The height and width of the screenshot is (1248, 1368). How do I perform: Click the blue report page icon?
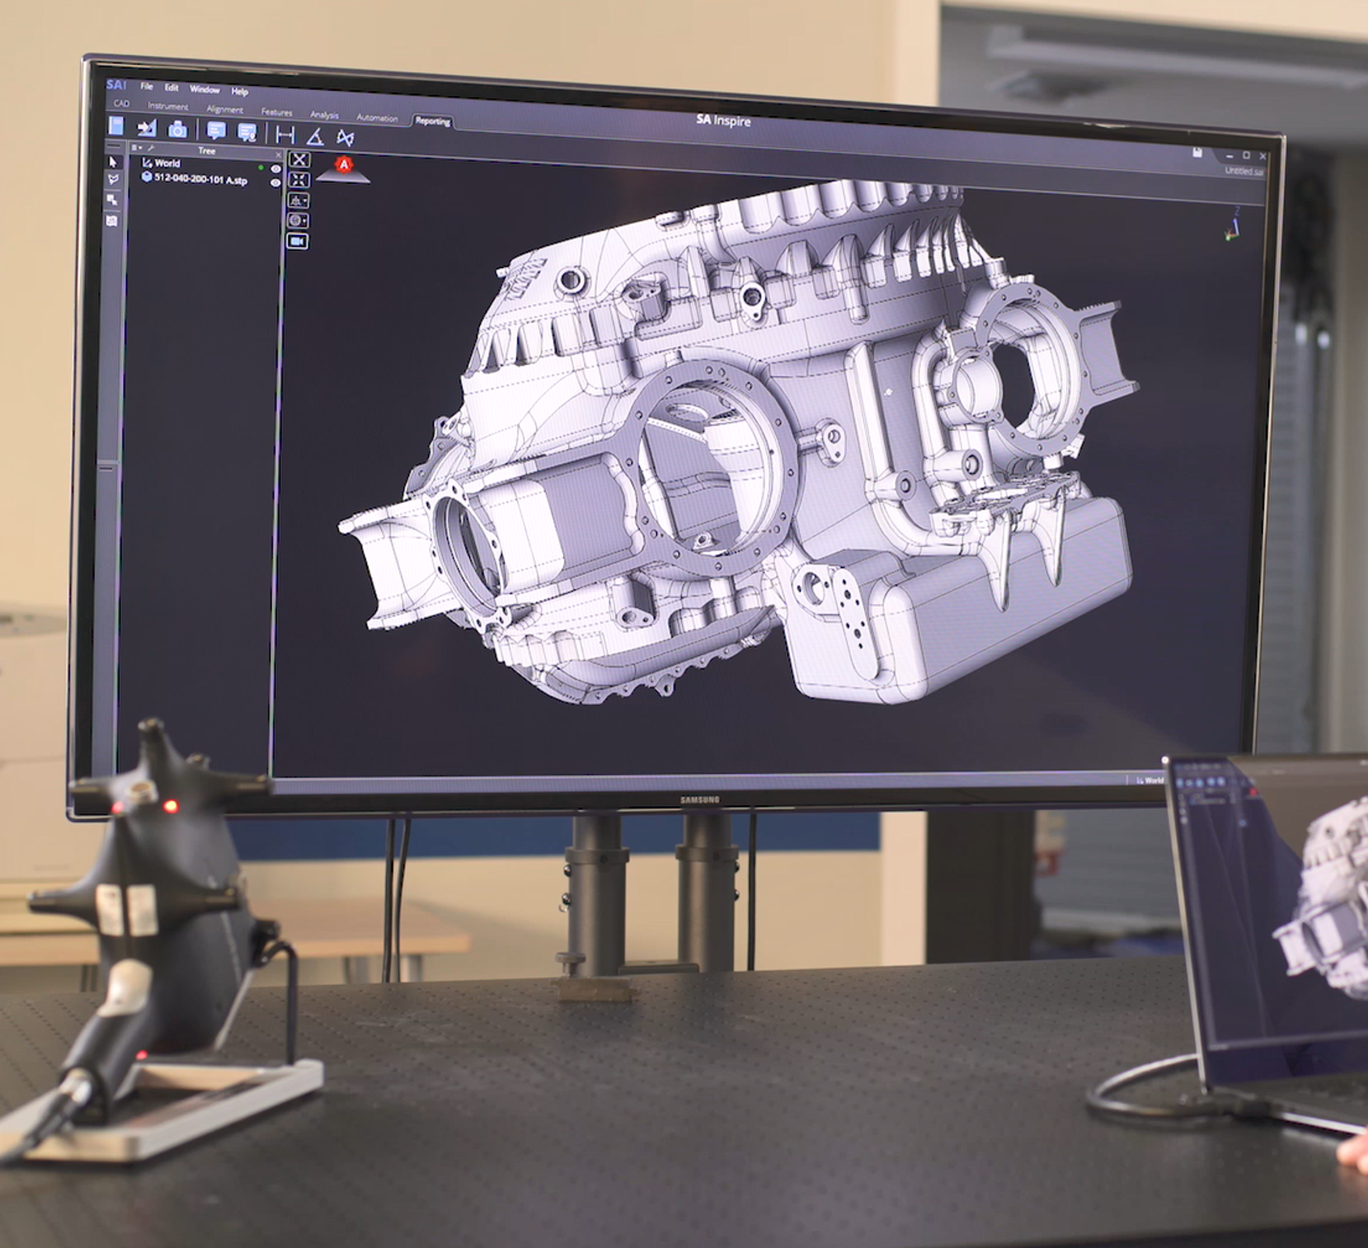[117, 125]
